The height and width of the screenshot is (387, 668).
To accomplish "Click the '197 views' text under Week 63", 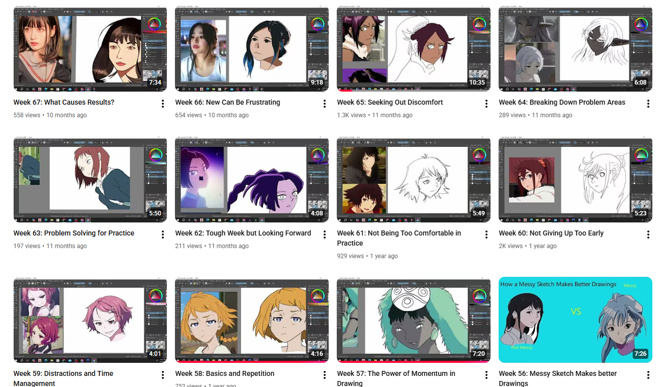I will [27, 246].
